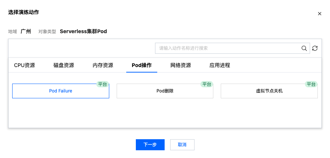Screen dimensions: 330x158
Task: Open the 磁盘资源 tab
Action: pos(63,65)
